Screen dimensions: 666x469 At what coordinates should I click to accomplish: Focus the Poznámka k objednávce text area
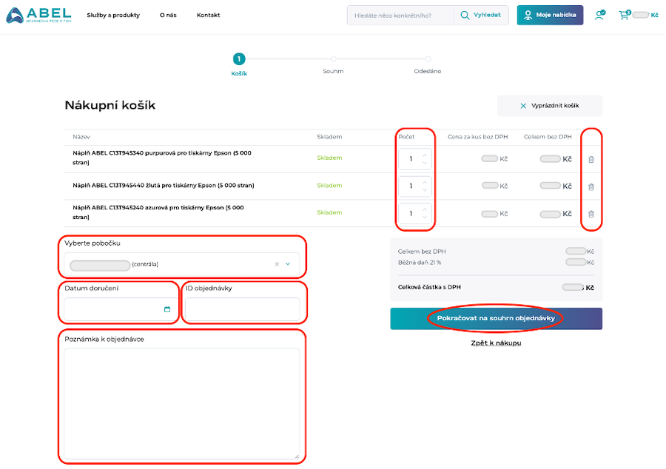182,404
